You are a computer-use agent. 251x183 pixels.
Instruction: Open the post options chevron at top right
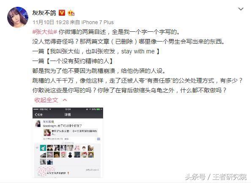tap(241, 9)
